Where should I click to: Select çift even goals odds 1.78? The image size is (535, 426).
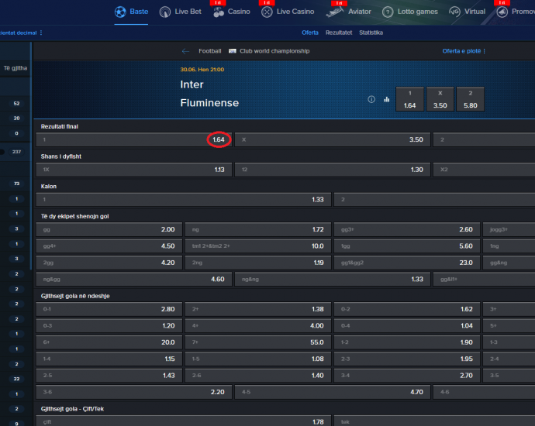pos(183,421)
